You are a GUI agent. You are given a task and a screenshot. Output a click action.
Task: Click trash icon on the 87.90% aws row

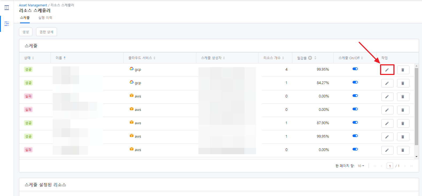(x=403, y=123)
